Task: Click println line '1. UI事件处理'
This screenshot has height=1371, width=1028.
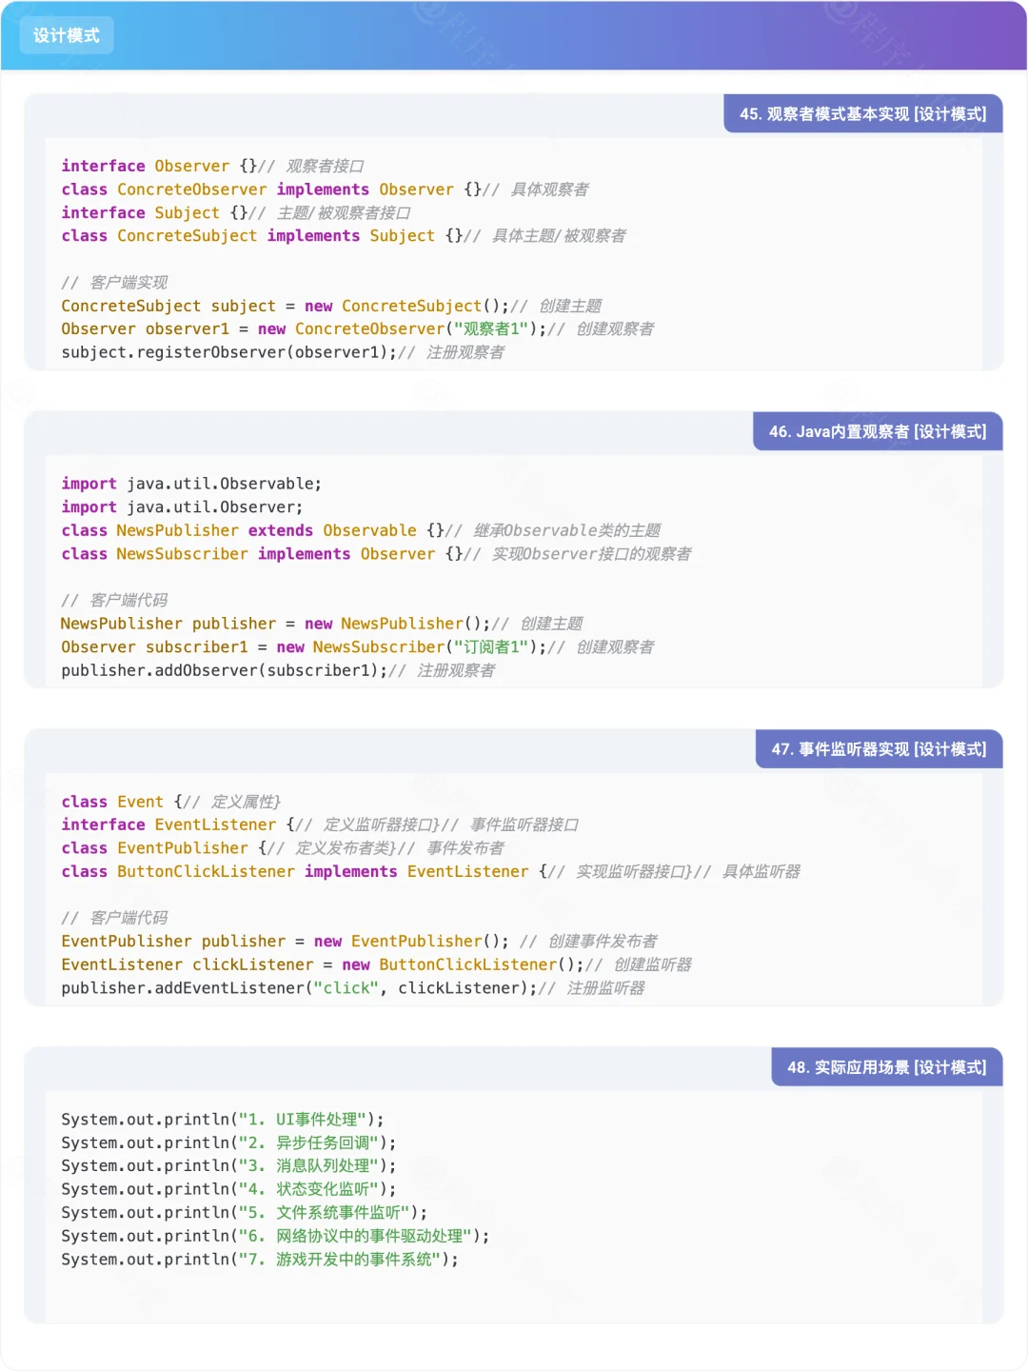Action: 223,1120
